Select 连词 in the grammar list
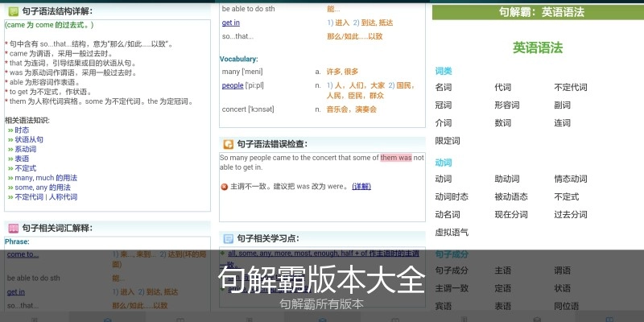Screen dimensions: 644x322 tap(562, 123)
